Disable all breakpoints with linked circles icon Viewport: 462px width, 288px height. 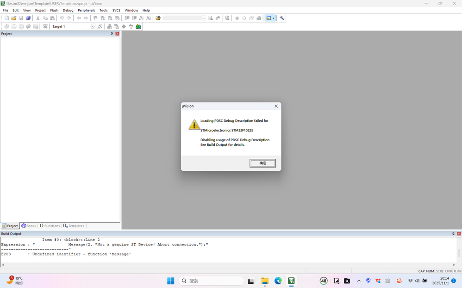click(x=251, y=18)
